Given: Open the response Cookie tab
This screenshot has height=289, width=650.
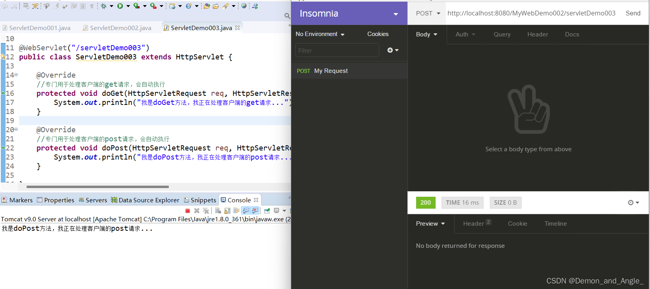Looking at the screenshot, I should click(517, 224).
